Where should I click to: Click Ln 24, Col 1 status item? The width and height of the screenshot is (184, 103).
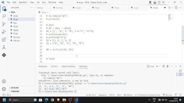point(91,95)
